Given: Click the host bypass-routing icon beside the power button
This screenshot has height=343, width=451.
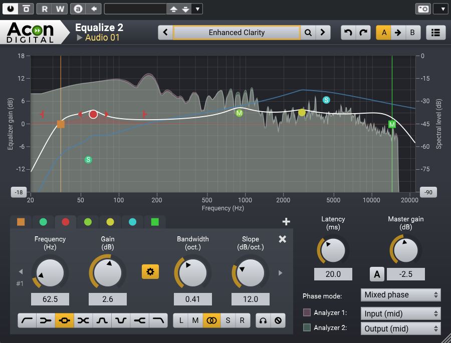Looking at the screenshot, I should (x=26, y=9).
